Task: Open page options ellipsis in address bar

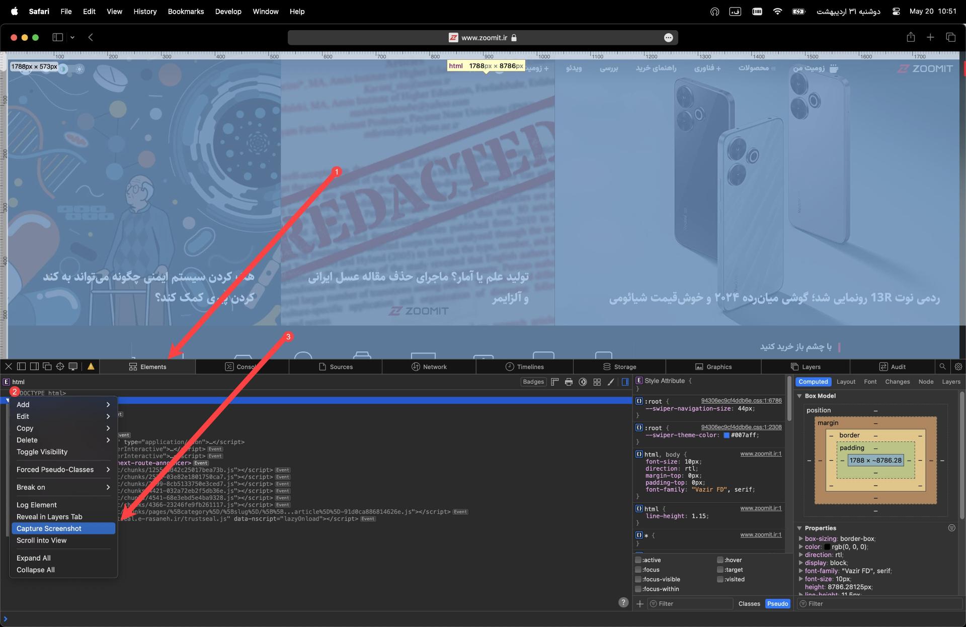Action: (668, 38)
